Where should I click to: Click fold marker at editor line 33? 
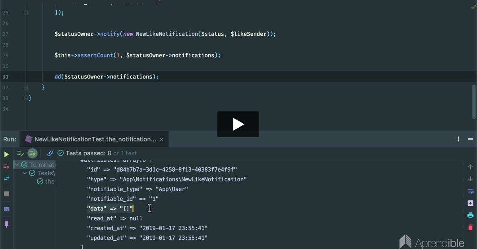(25, 98)
